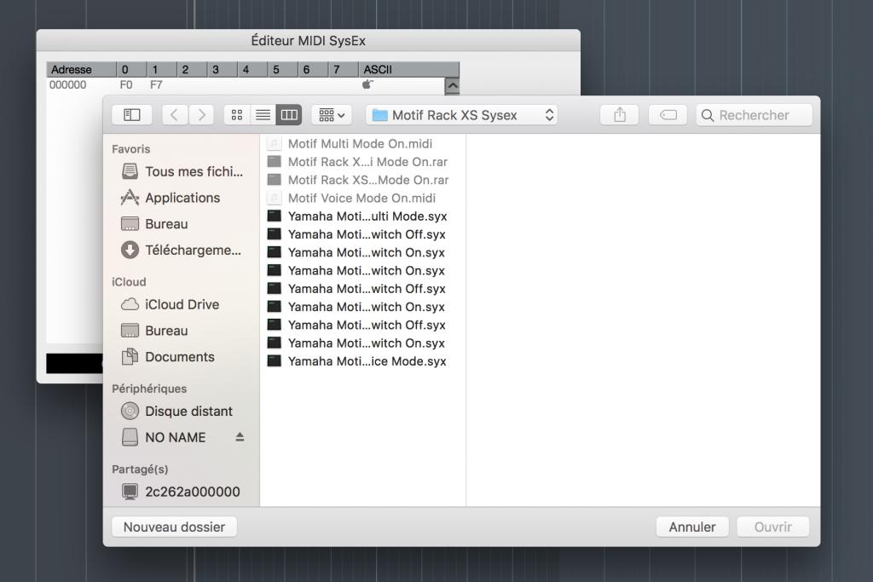Select Bureau under Favoris
The image size is (873, 582).
[x=182, y=223]
